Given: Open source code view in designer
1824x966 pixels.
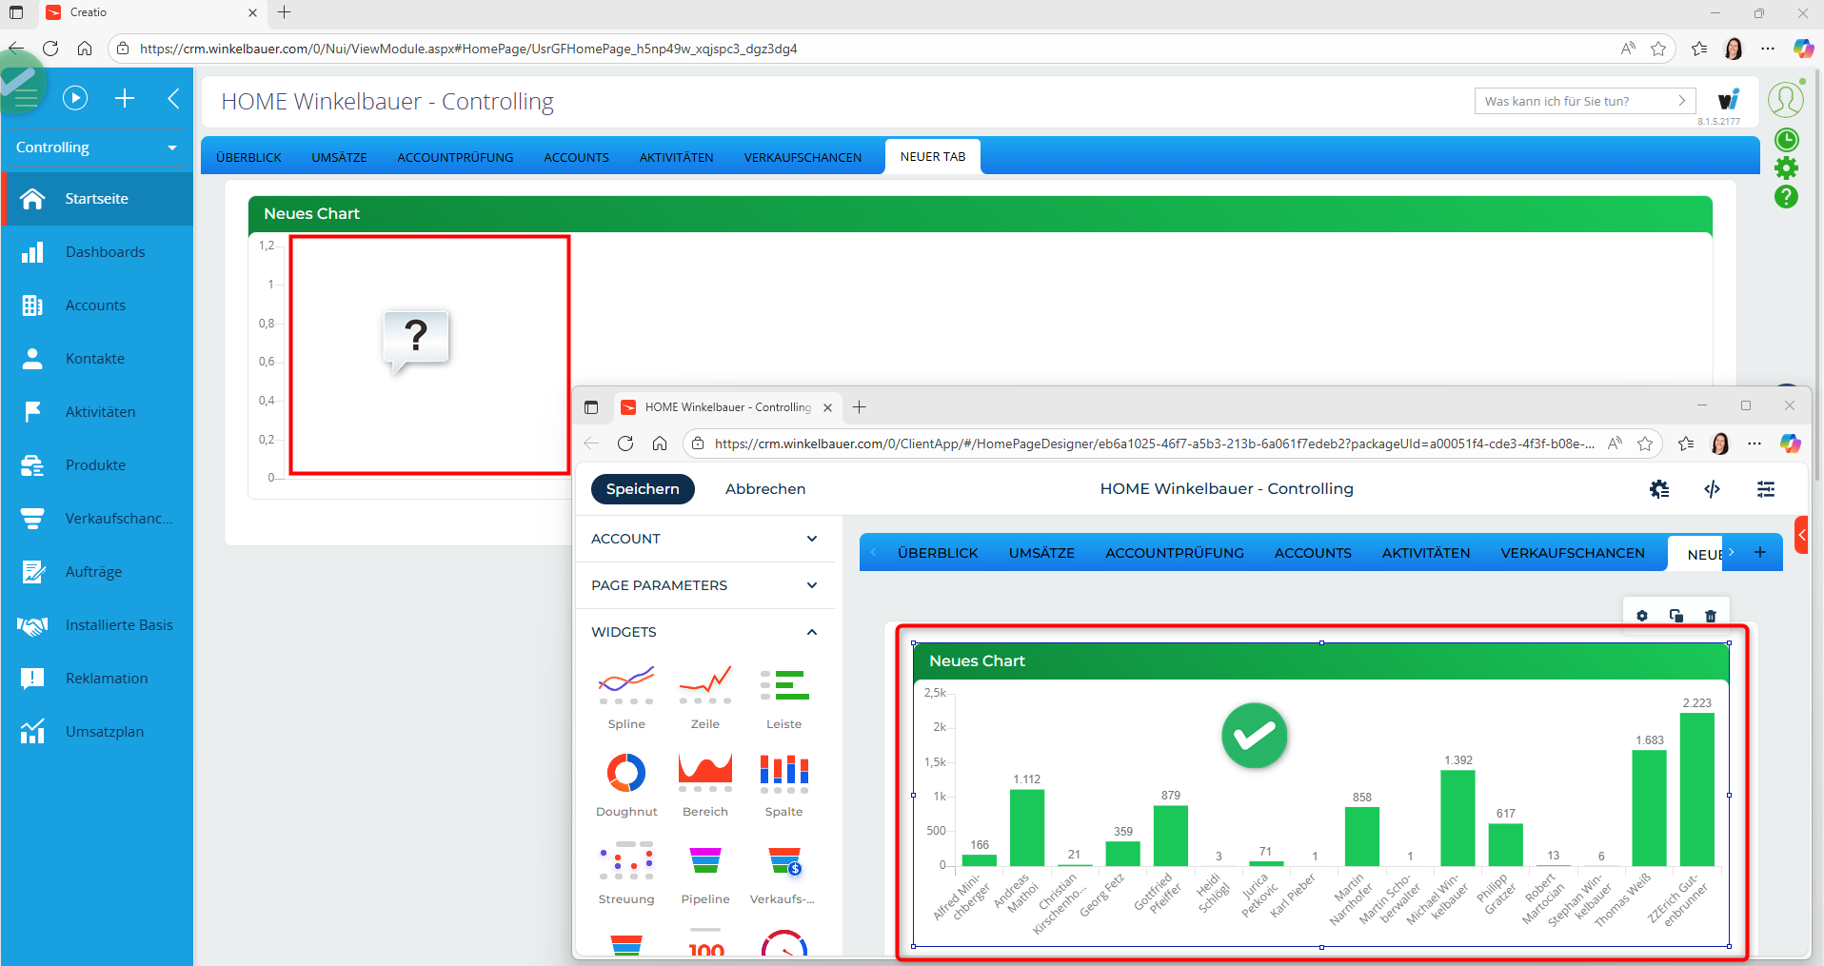Looking at the screenshot, I should (x=1712, y=489).
